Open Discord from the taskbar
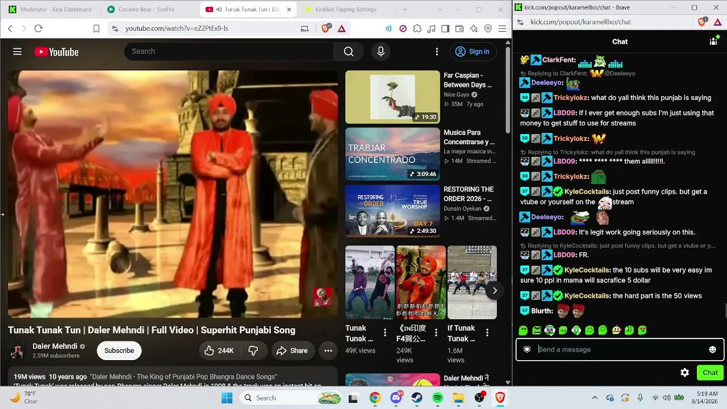This screenshot has width=727, height=409. tap(396, 398)
